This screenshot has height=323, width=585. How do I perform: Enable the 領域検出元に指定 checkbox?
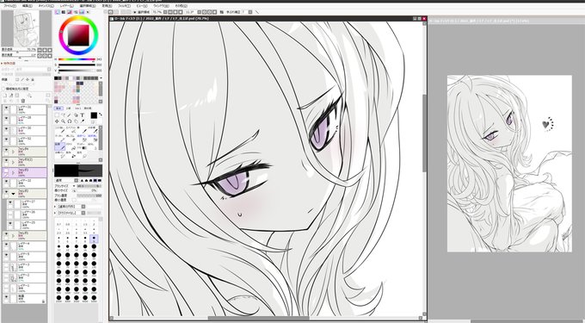3,89
